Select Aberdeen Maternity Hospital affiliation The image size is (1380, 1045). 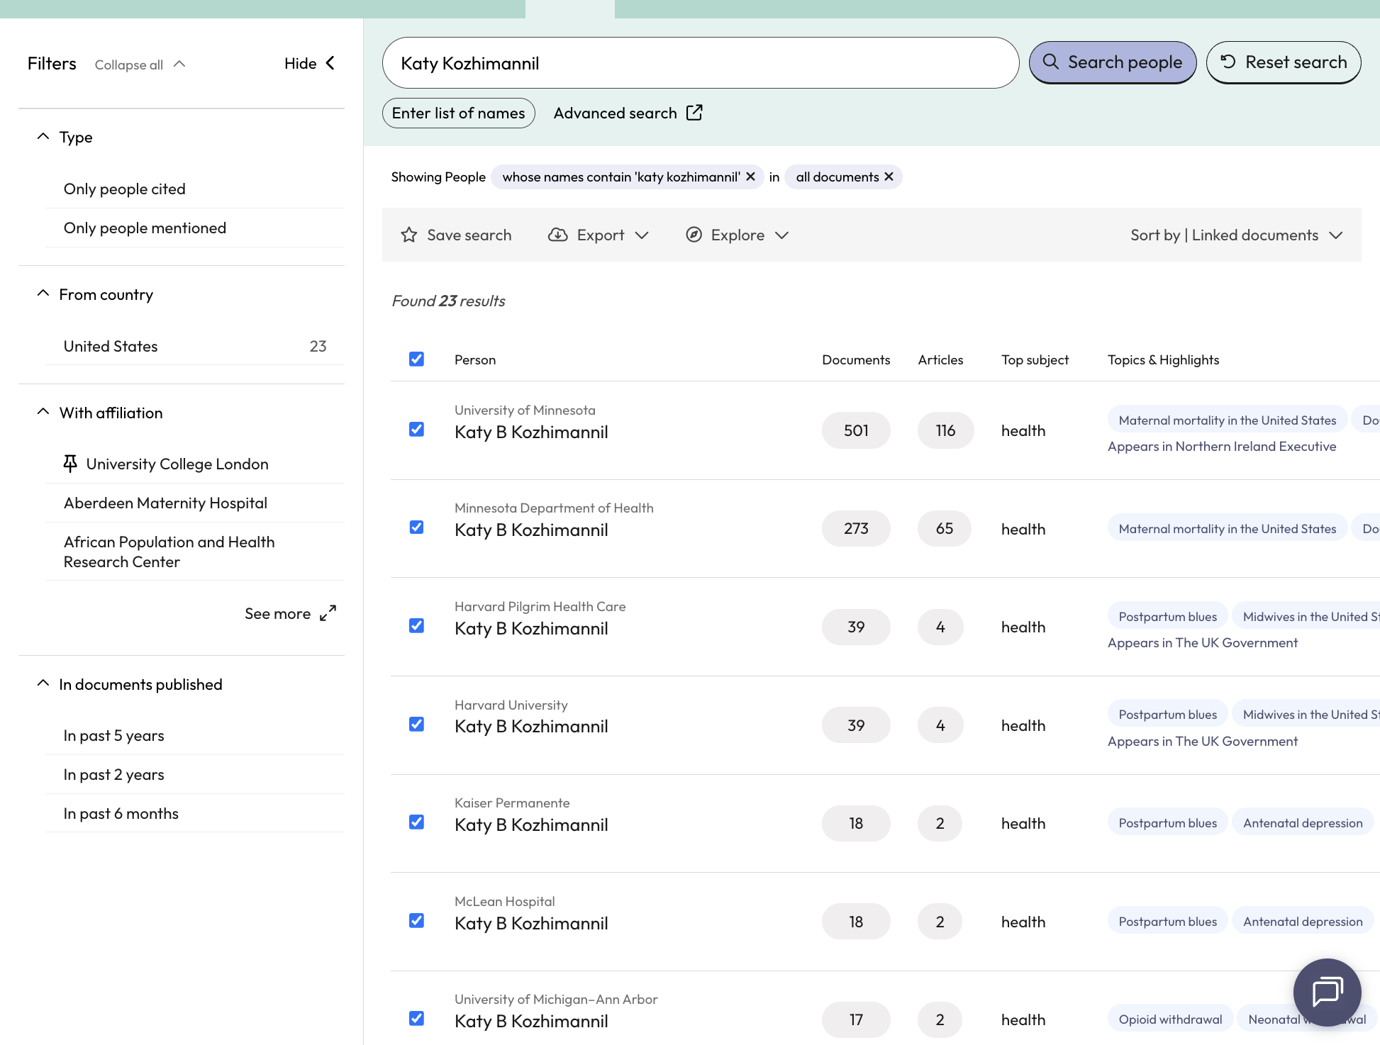tap(195, 503)
